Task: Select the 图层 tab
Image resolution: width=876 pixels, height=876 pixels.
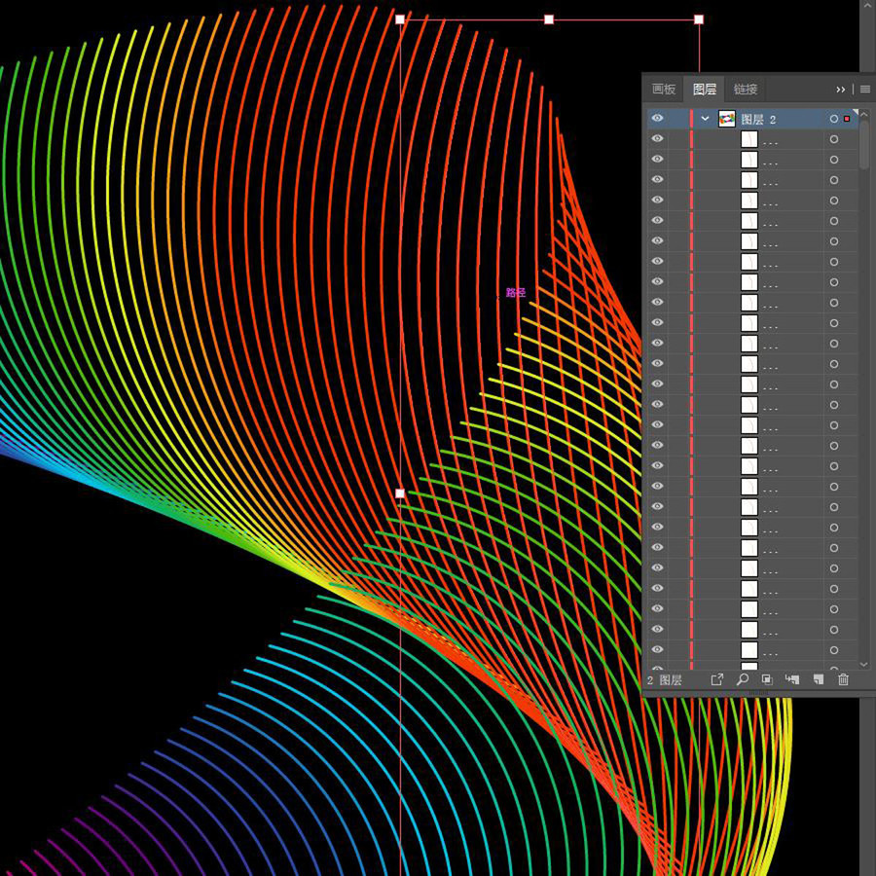Action: pos(705,89)
